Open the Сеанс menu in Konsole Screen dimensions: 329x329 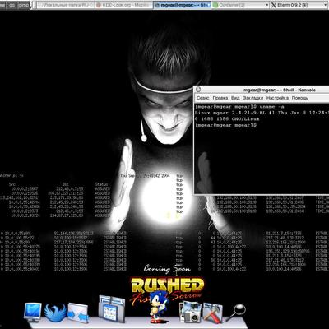point(203,98)
